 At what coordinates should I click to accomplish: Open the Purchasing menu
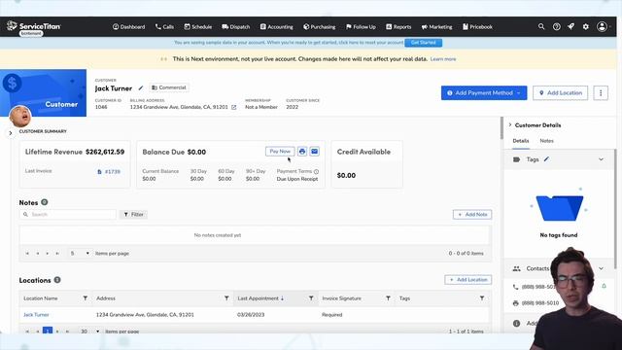tap(320, 26)
